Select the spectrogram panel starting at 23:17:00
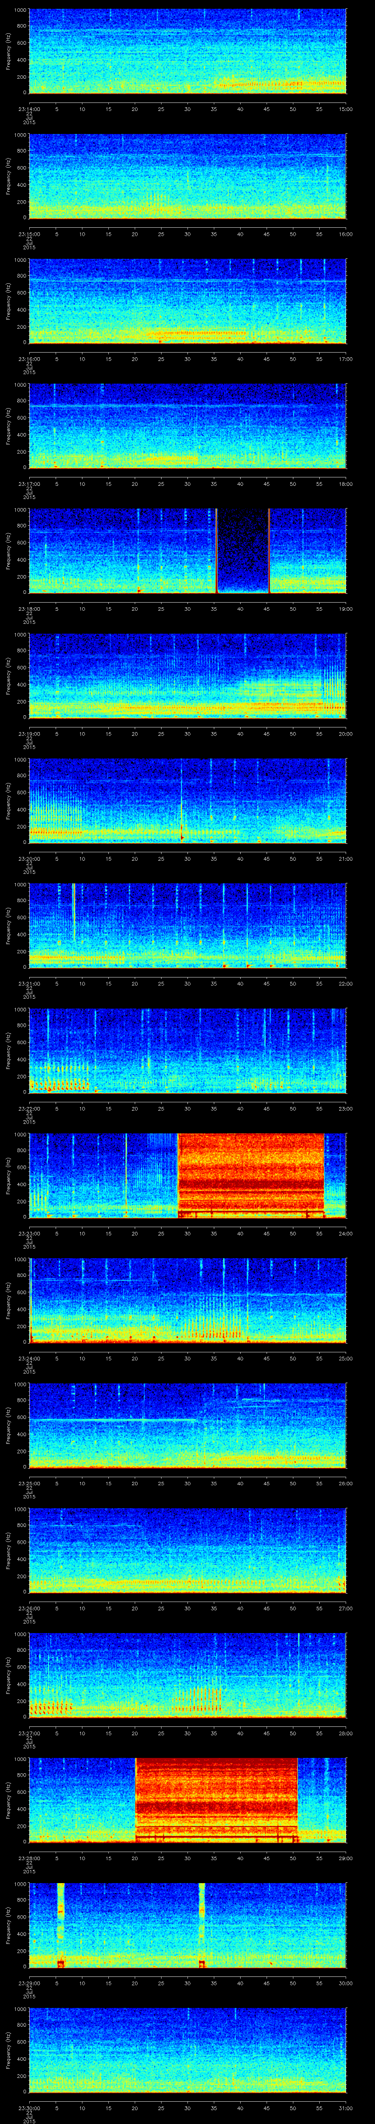The width and height of the screenshot is (375, 2124). tap(188, 426)
